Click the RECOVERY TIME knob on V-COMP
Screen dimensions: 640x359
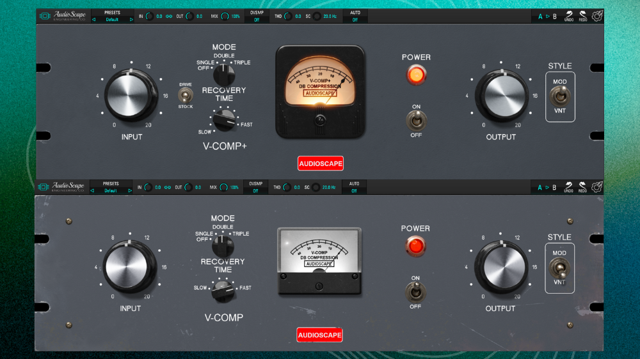(x=223, y=292)
